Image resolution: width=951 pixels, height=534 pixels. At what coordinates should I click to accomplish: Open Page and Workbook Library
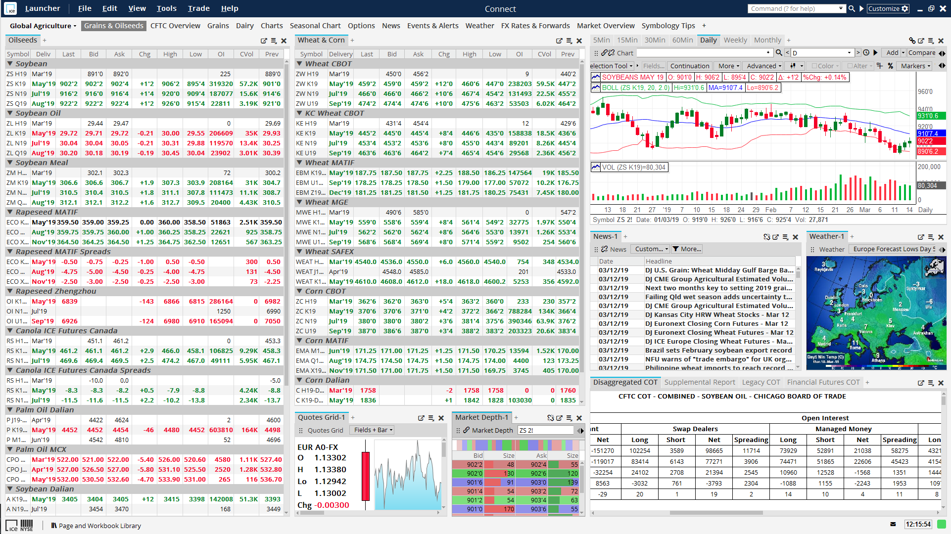pos(96,526)
